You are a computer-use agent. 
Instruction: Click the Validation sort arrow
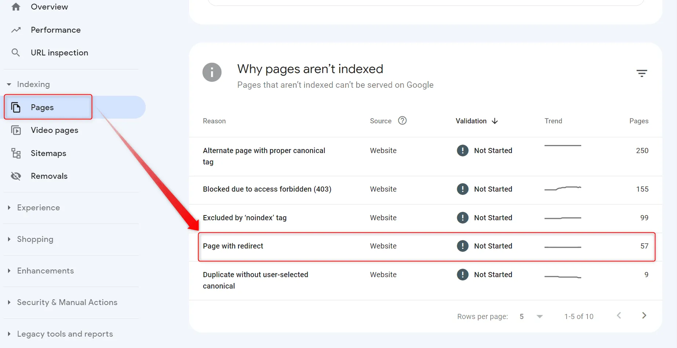tap(495, 121)
